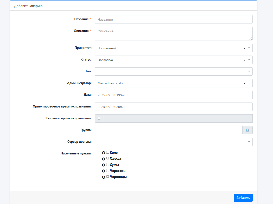Open the group list icon button

pos(247,130)
